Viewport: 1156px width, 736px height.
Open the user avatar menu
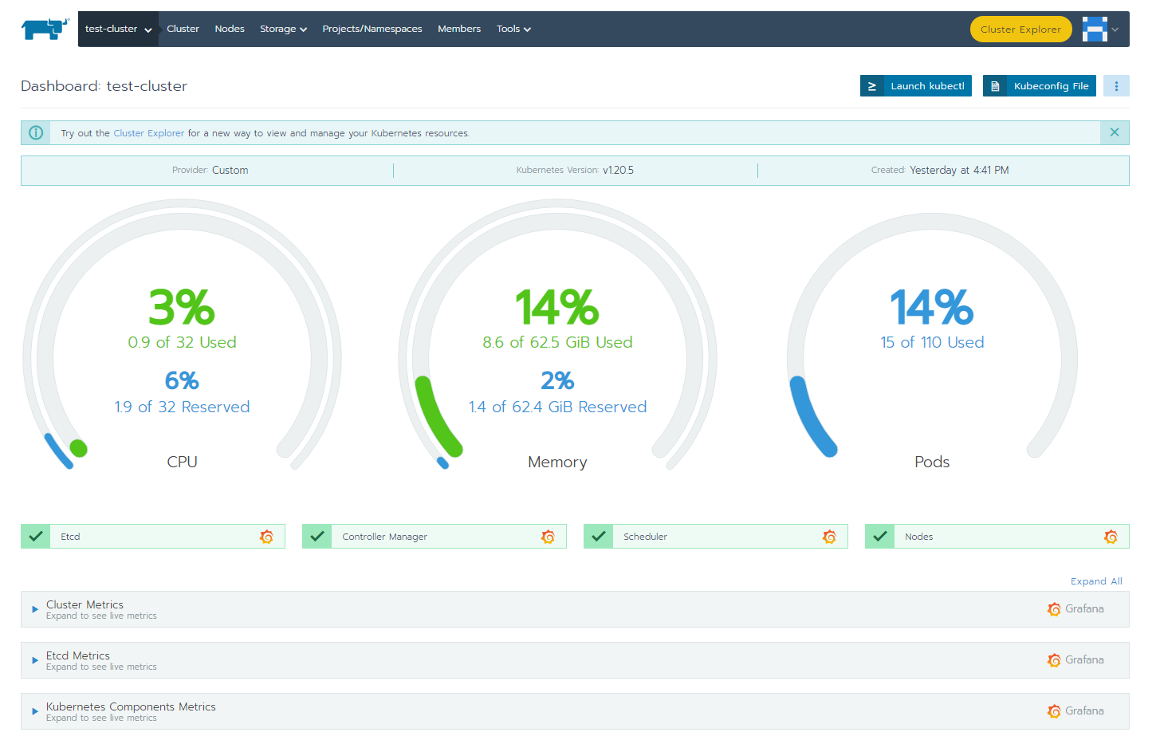(1095, 29)
